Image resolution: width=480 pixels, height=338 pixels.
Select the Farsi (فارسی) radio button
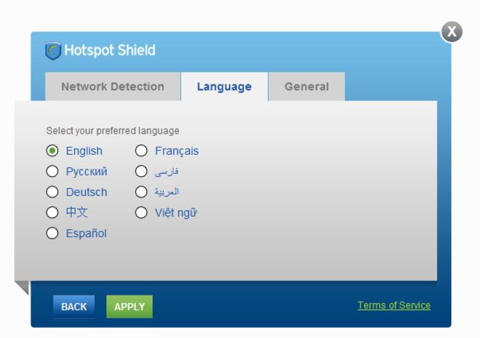point(141,171)
